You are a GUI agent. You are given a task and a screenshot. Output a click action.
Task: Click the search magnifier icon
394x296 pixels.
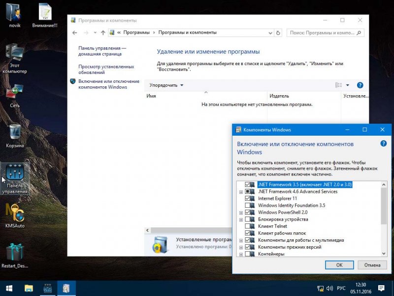click(x=359, y=33)
